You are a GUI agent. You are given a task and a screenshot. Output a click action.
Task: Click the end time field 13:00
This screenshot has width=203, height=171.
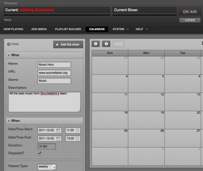pos(73,139)
